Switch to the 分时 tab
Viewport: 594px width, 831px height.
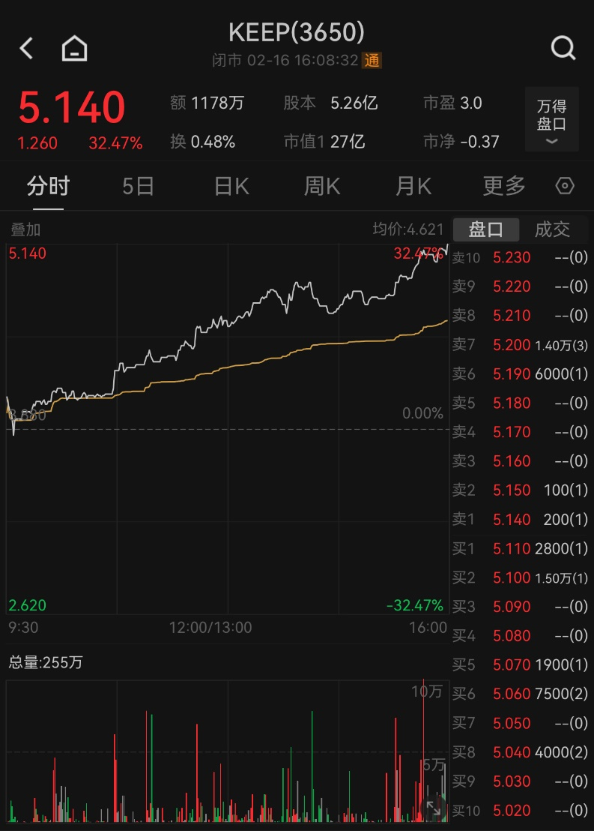point(48,187)
